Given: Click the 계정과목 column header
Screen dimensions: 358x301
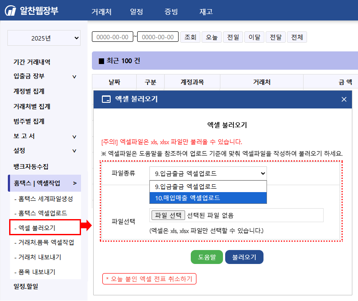Looking at the screenshot, I should click(x=192, y=82).
